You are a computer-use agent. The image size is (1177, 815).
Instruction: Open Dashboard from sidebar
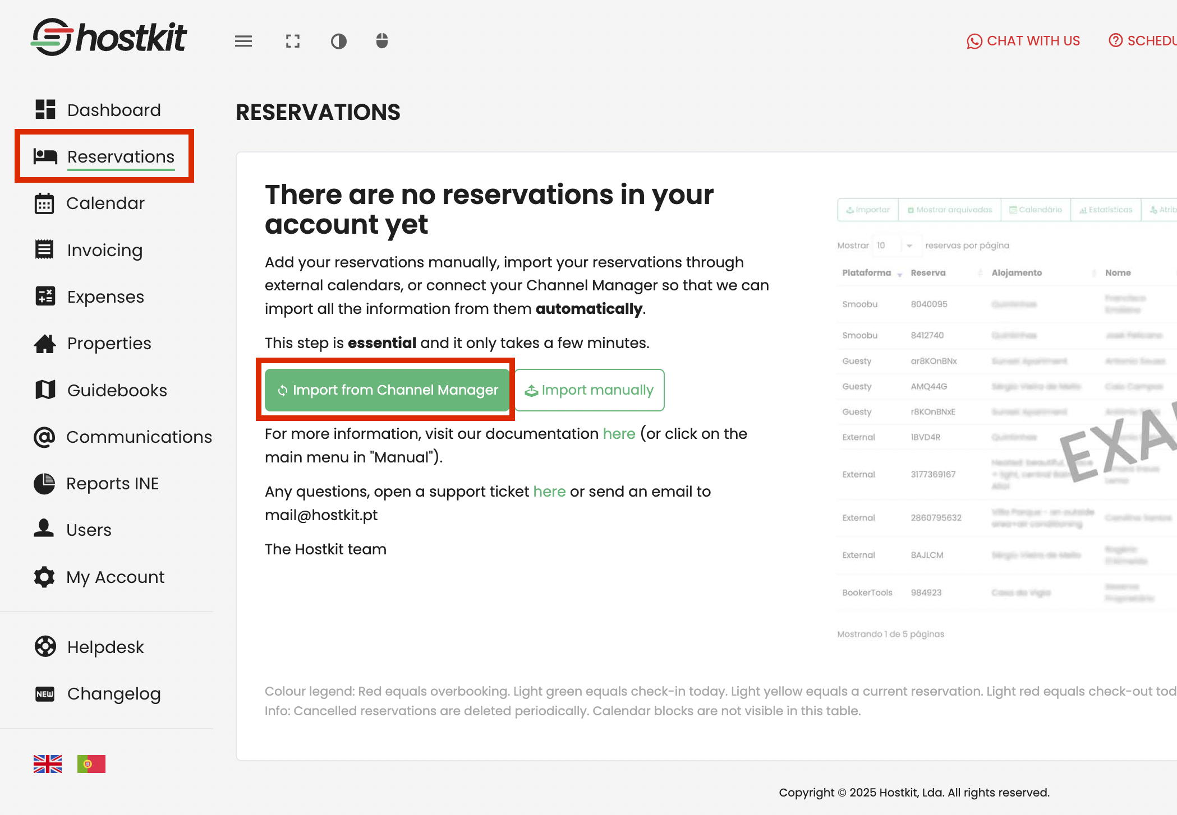pos(113,110)
